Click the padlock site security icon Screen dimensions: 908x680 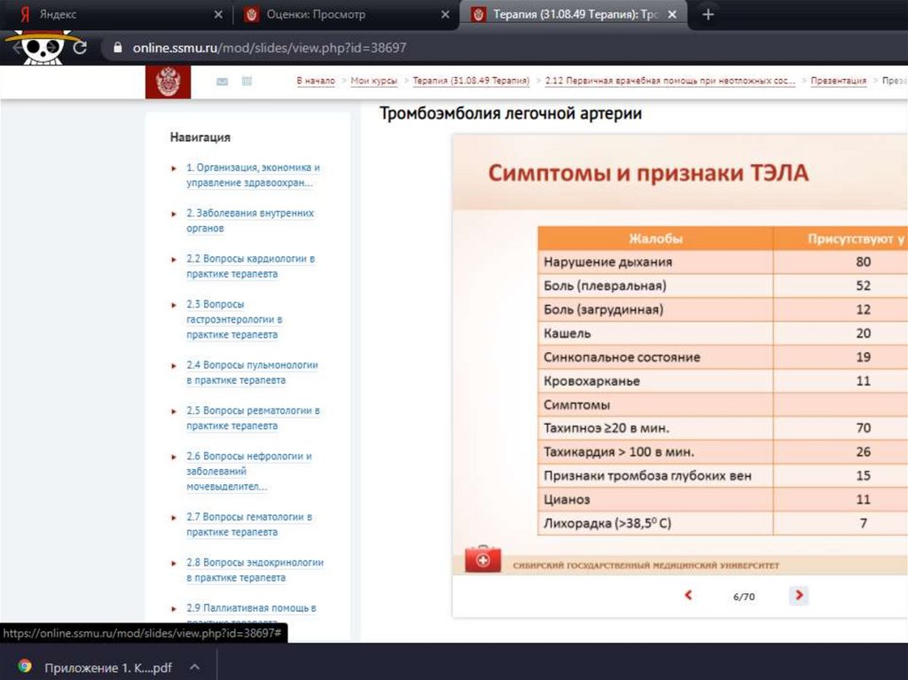118,48
